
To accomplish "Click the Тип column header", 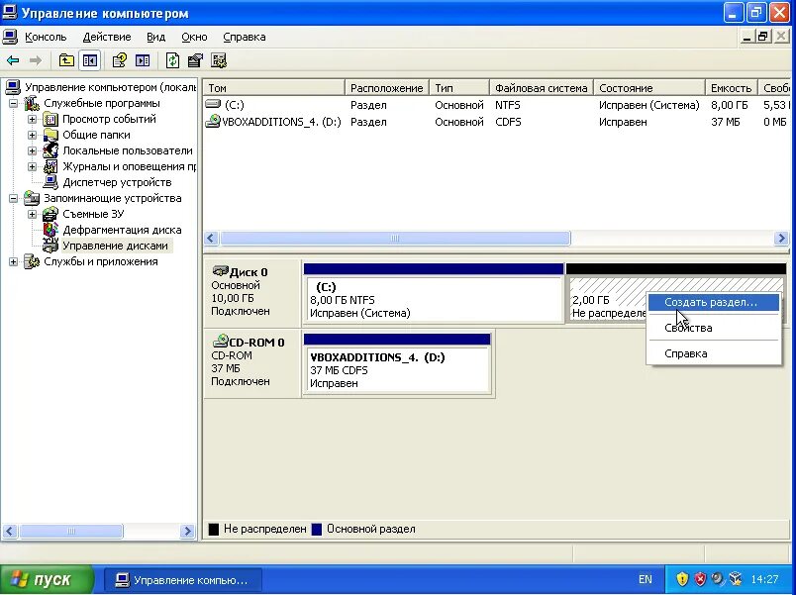I will click(459, 88).
